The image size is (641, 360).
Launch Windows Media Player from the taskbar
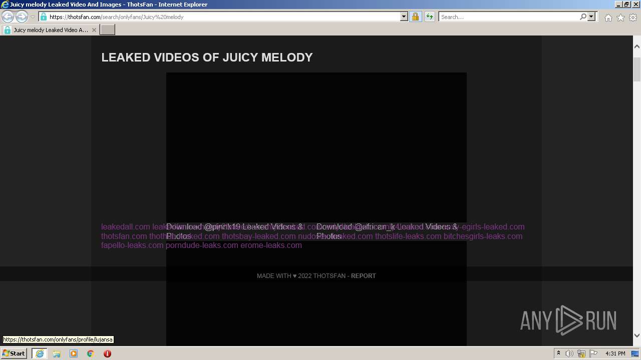click(74, 353)
